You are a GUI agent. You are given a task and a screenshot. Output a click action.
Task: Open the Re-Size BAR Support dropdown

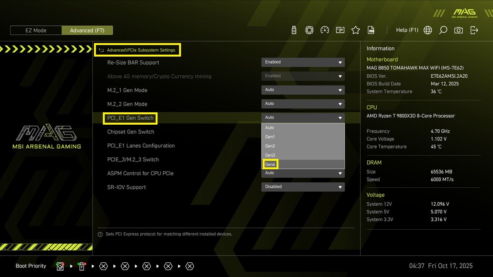(303, 62)
